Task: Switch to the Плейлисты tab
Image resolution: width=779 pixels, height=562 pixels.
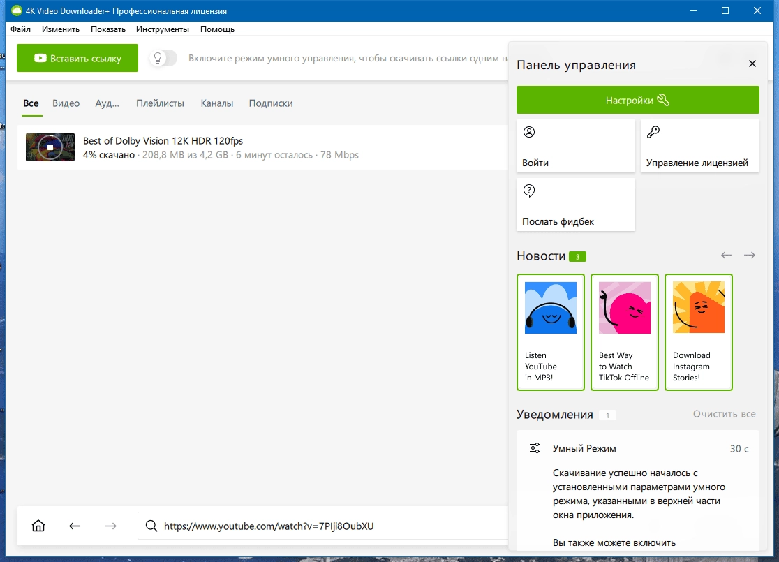Action: coord(160,103)
